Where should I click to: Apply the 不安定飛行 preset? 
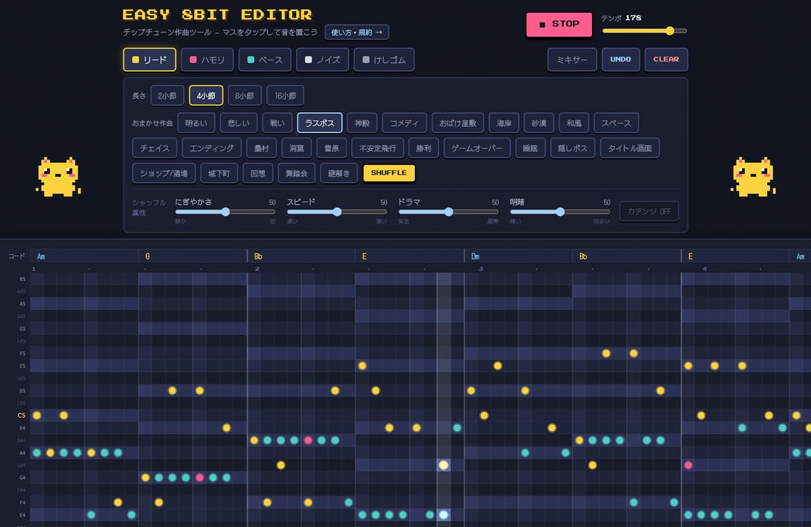coord(378,148)
